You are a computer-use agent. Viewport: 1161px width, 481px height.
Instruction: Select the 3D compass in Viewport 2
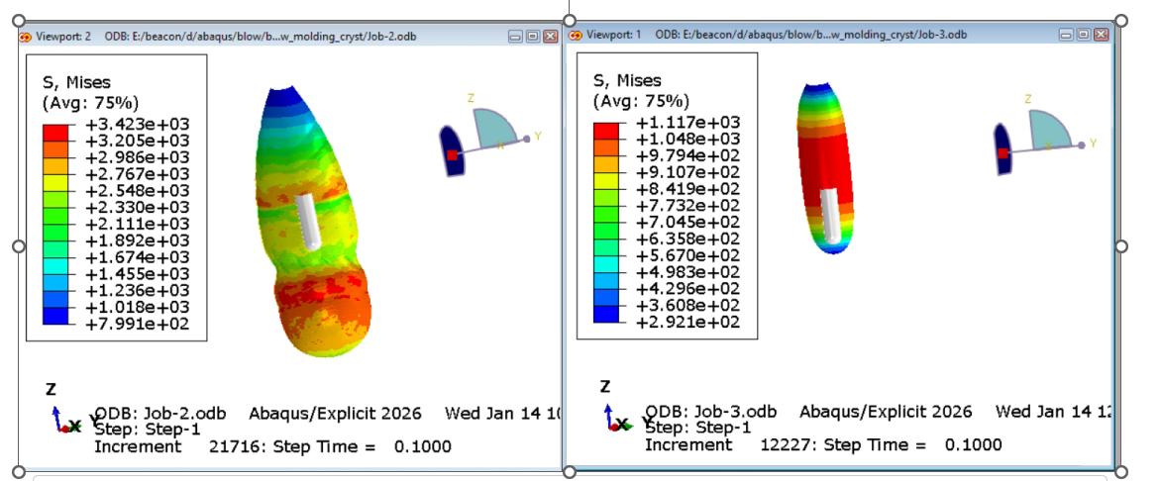click(x=488, y=136)
